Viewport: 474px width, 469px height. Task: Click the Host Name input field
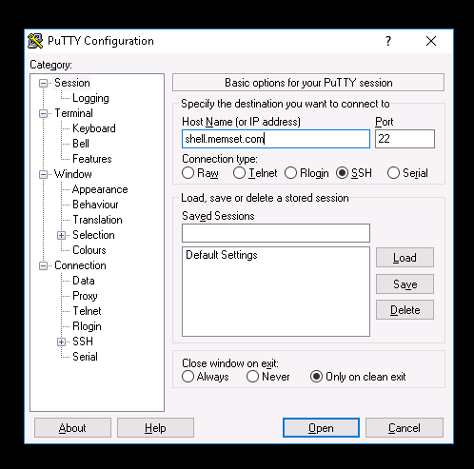click(x=276, y=139)
